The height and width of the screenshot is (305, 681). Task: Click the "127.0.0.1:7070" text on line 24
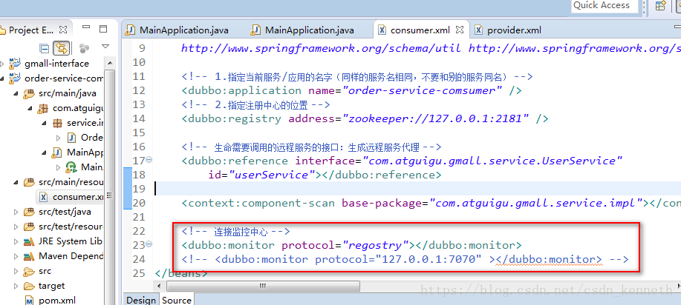click(x=429, y=259)
